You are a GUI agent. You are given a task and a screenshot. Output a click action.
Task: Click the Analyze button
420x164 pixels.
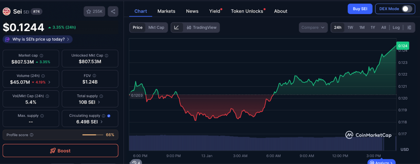(x=381, y=162)
